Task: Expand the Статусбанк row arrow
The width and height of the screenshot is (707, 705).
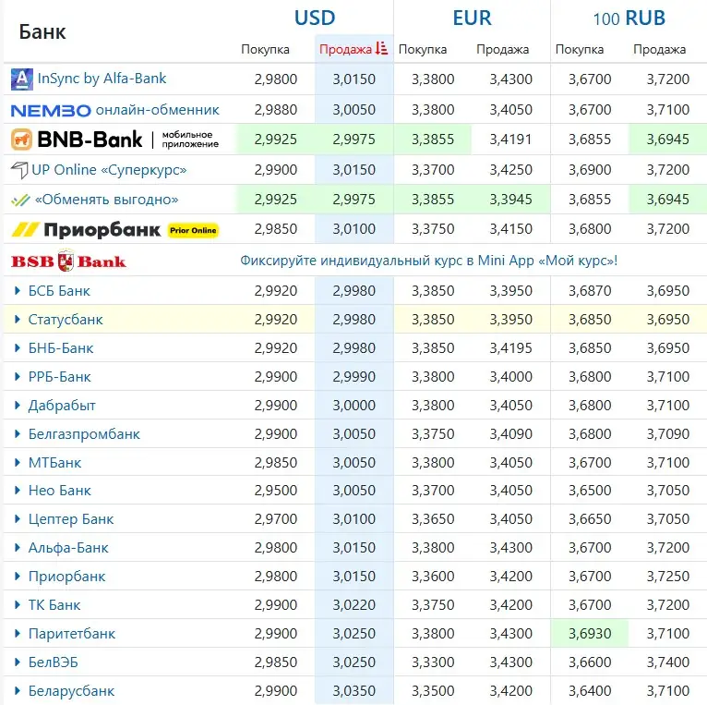Action: (x=18, y=320)
